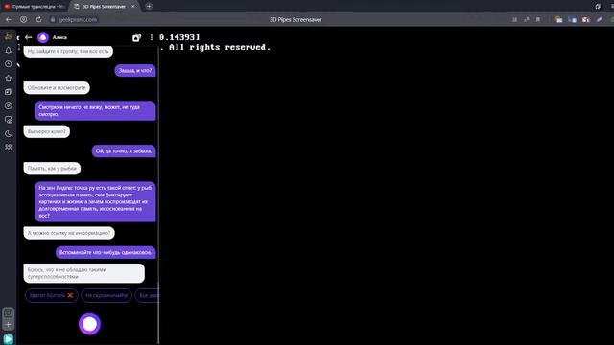614x345 pixels.
Task: Click the blue extension icon in toolbar
Action: coord(572,19)
